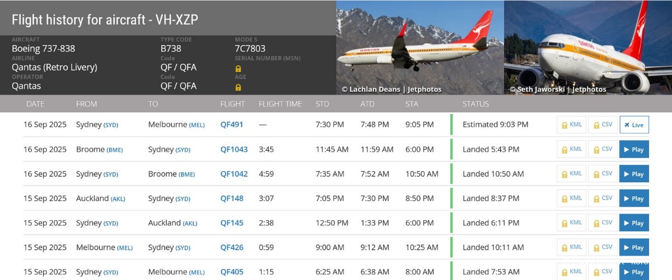The width and height of the screenshot is (672, 280).
Task: Open flight number link QF1043
Action: click(234, 149)
